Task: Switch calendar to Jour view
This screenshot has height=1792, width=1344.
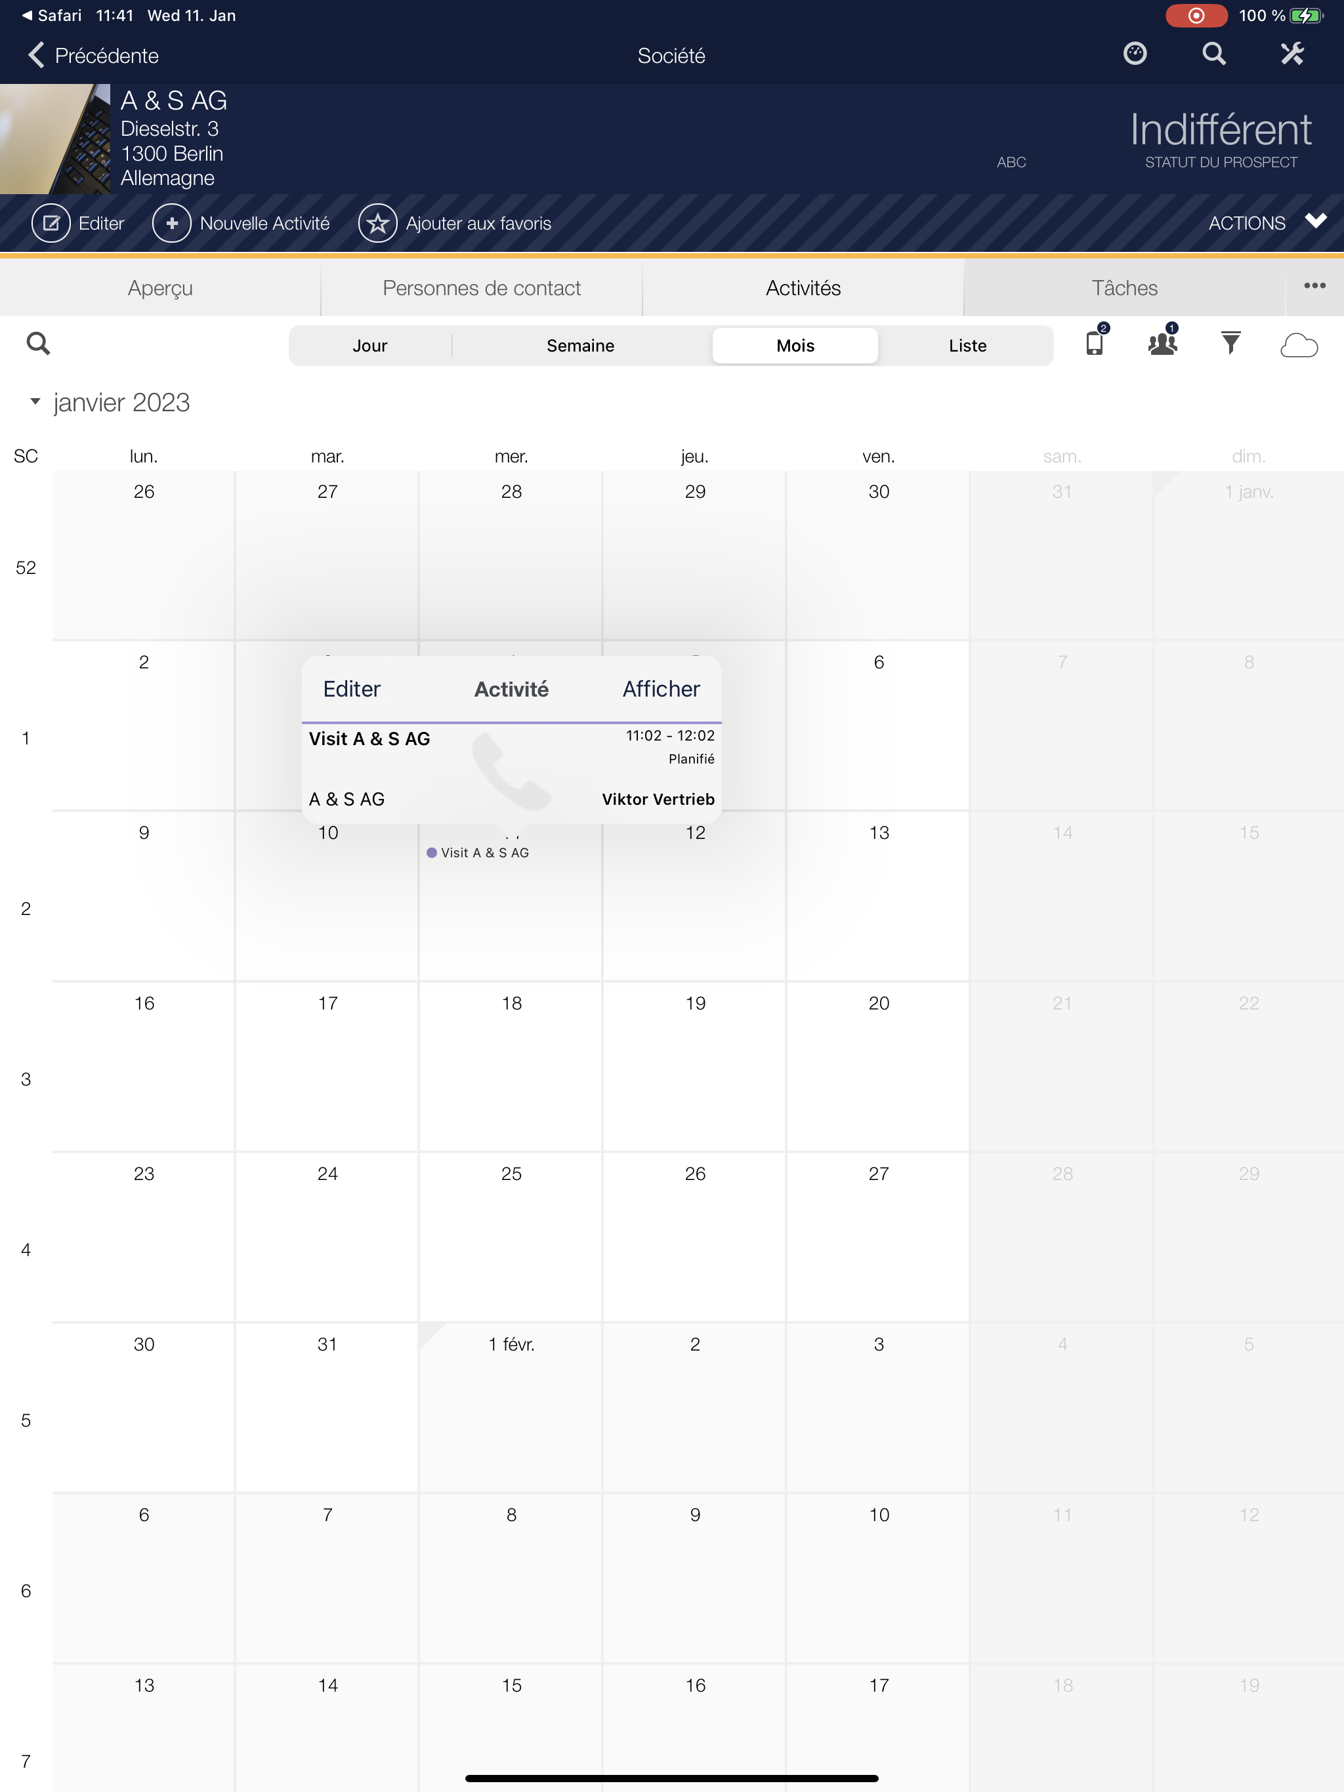Action: pos(369,346)
